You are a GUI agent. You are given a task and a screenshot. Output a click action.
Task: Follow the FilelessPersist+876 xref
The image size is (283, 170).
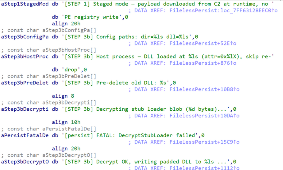(203, 63)
